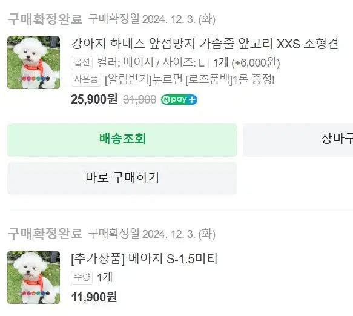
Task: Click the 컬러: 베이지 / 사이즈: L option text
Action: [x=150, y=63]
